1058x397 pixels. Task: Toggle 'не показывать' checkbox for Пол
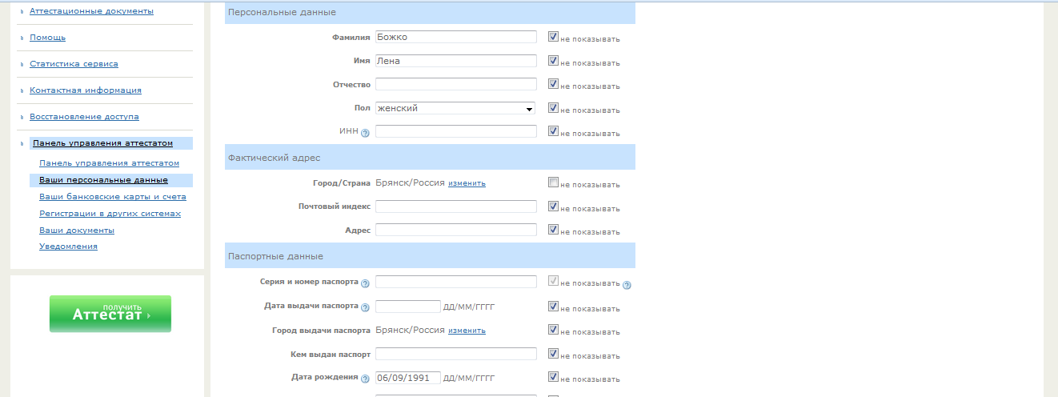point(553,108)
